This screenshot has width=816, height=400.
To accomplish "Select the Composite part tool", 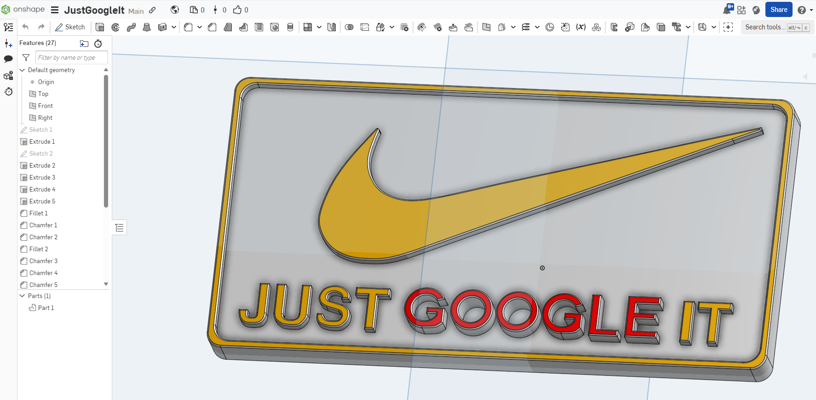I will click(x=597, y=27).
